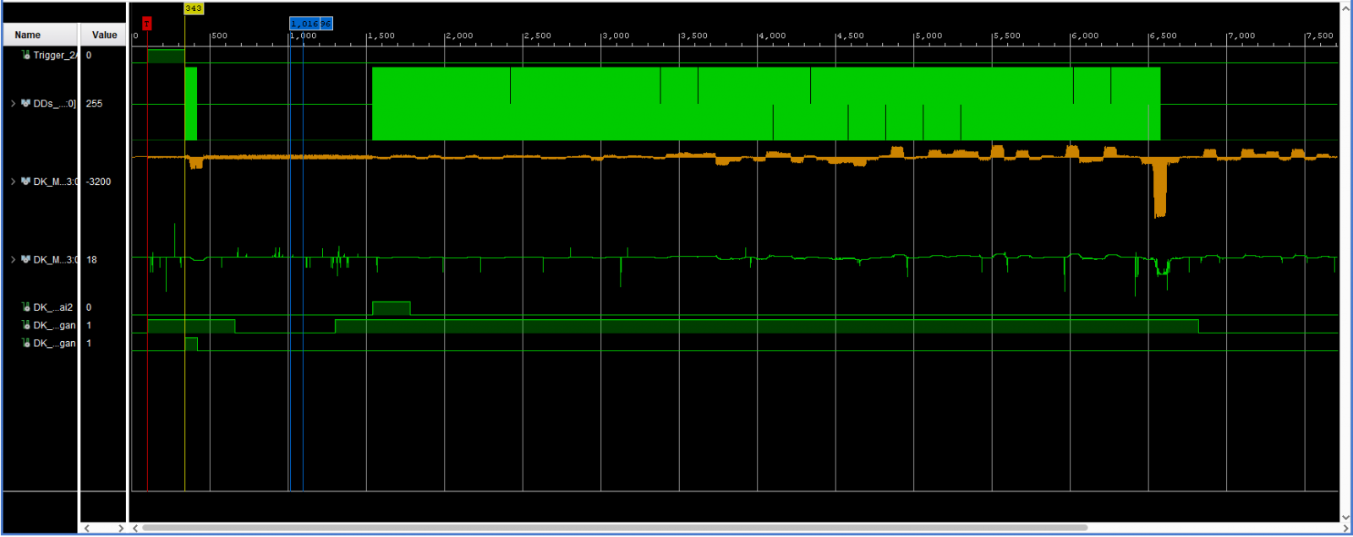Click the Value column header
This screenshot has height=537, width=1353.
tap(104, 35)
